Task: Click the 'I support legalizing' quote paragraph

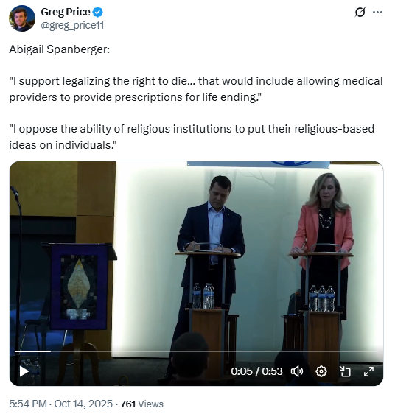Action: pos(196,89)
